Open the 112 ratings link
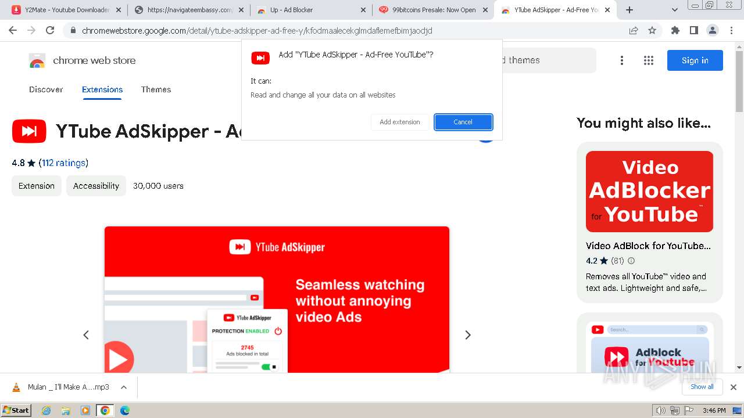This screenshot has width=744, height=418. (63, 163)
